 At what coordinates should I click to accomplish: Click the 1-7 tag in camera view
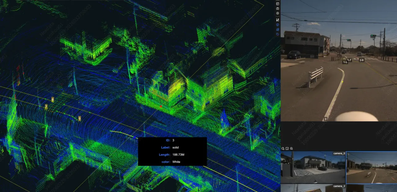pyautogui.click(x=349, y=60)
